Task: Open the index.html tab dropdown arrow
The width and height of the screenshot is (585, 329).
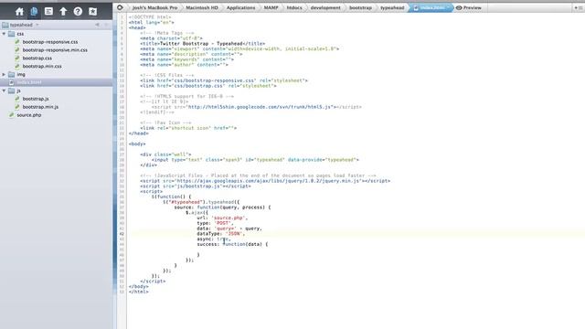Action: click(448, 7)
